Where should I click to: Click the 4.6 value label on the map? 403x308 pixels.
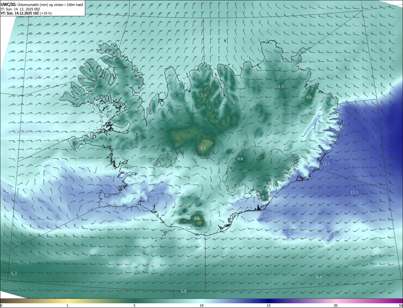coord(240,159)
